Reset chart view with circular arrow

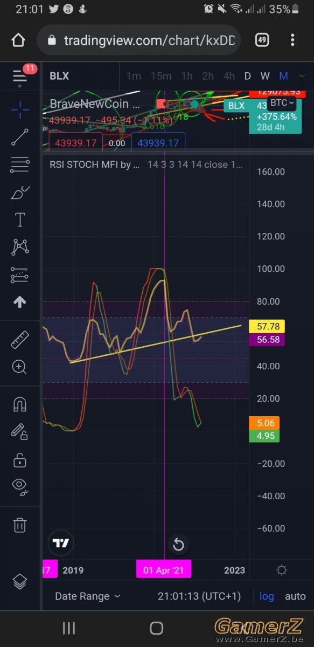pos(178,545)
